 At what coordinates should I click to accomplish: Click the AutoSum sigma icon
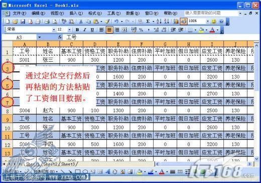click(148, 22)
